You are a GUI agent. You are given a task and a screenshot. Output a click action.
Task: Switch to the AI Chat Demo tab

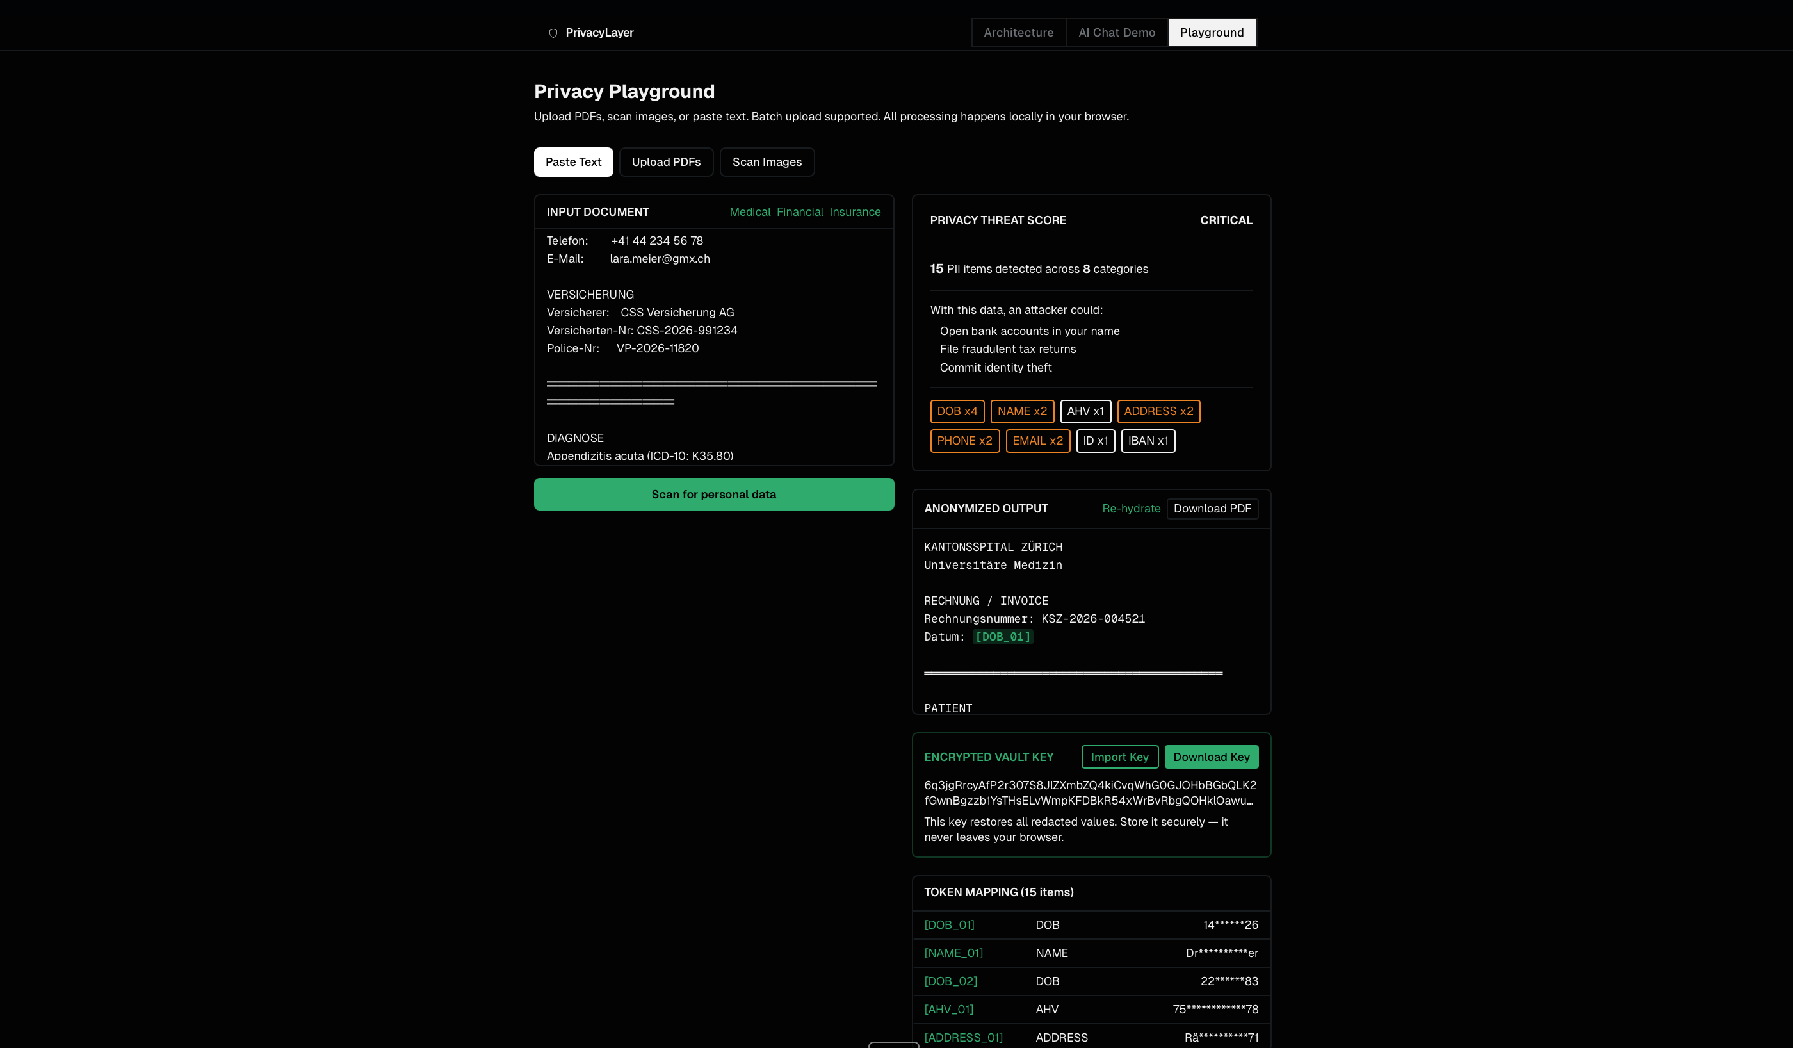pyautogui.click(x=1116, y=33)
